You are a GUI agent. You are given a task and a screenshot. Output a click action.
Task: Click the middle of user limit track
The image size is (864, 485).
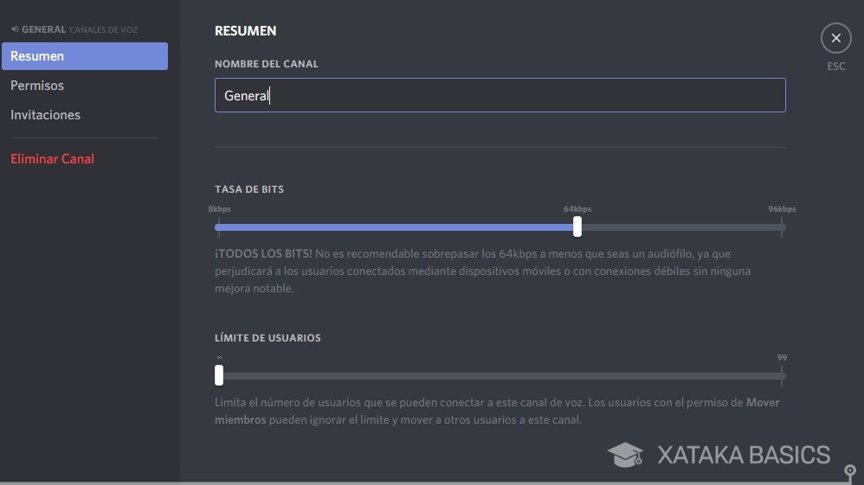click(500, 376)
